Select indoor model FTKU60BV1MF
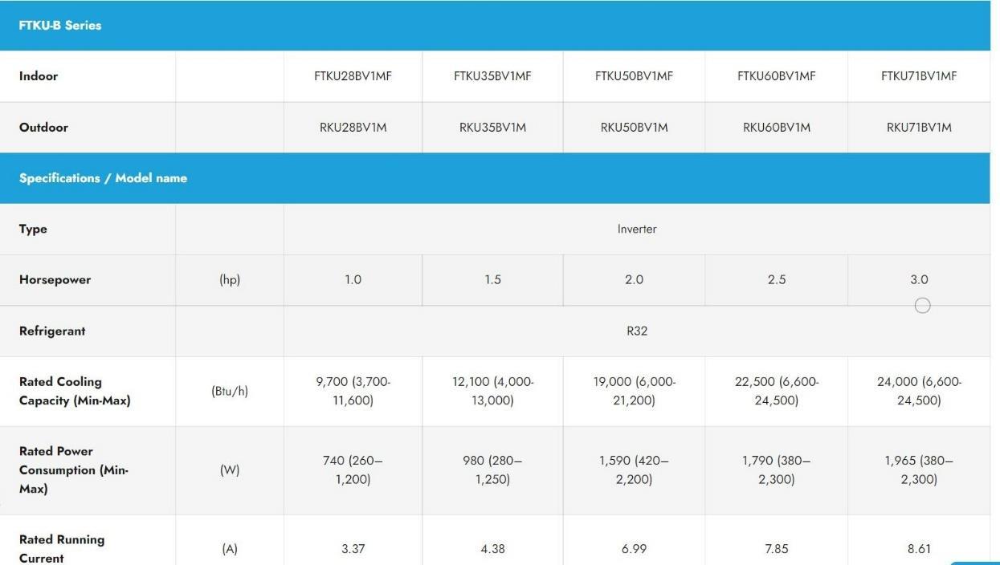1000x565 pixels. coord(776,76)
